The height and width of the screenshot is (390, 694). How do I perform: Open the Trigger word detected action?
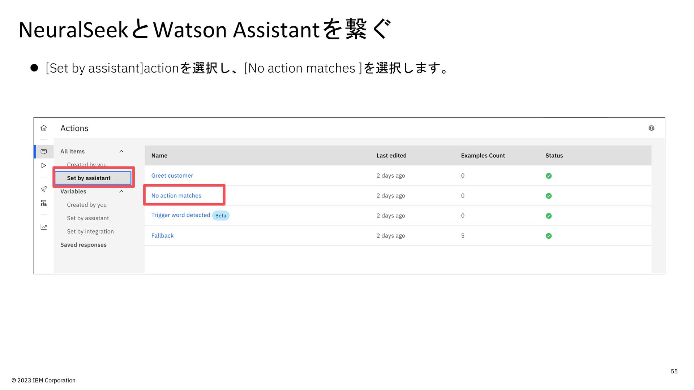pyautogui.click(x=181, y=215)
